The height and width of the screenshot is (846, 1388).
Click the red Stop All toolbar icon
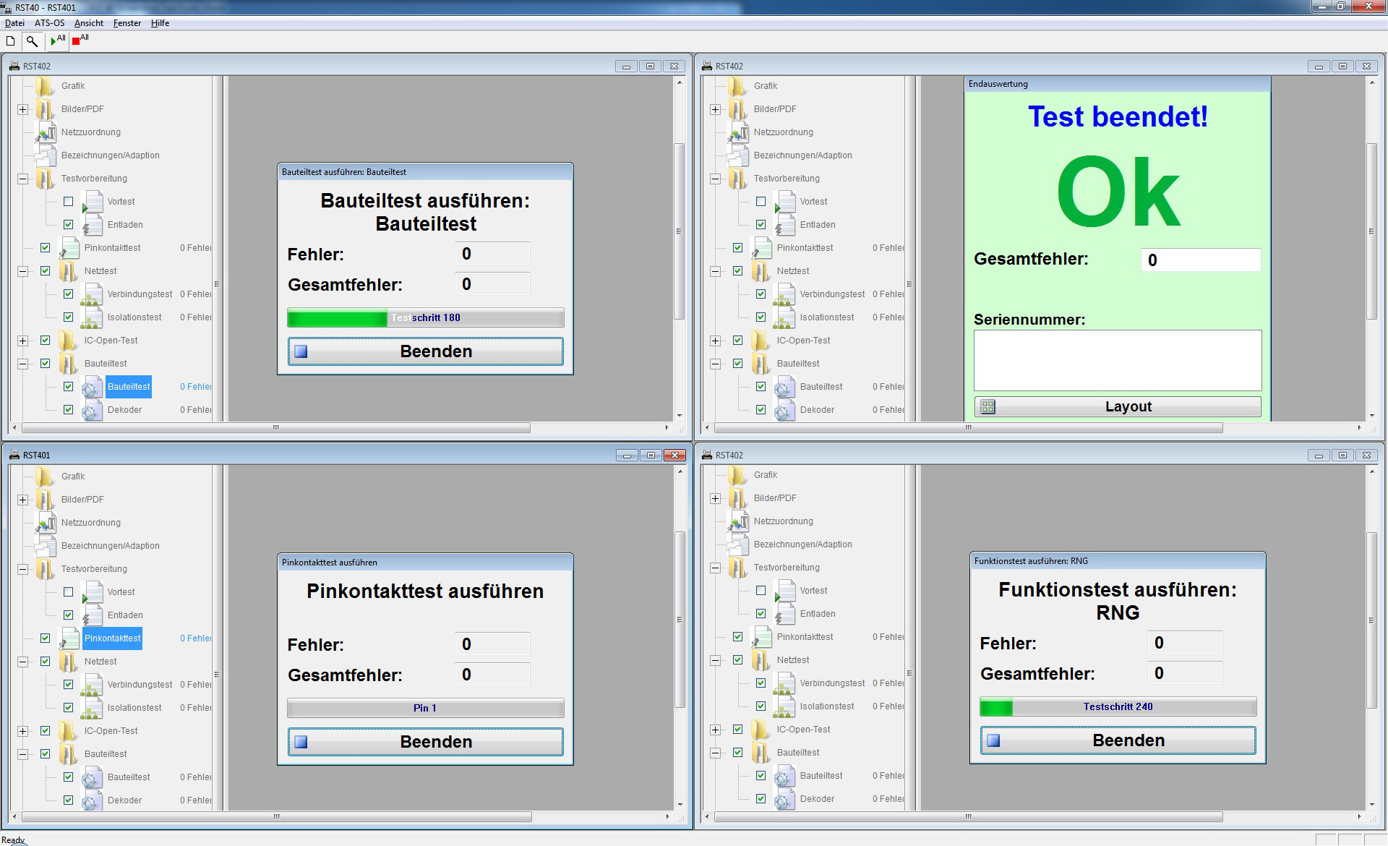click(80, 40)
